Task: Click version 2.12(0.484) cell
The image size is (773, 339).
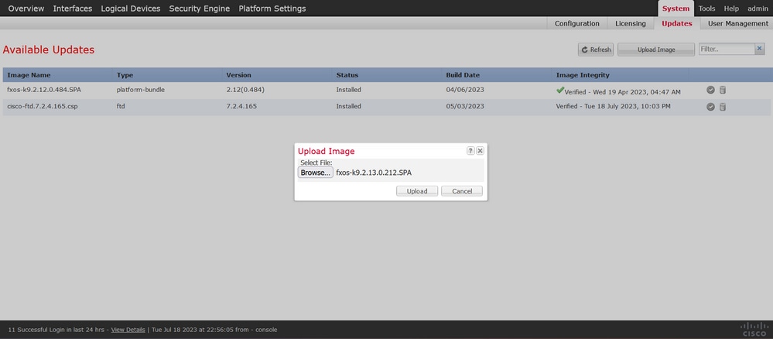Action: [247, 90]
